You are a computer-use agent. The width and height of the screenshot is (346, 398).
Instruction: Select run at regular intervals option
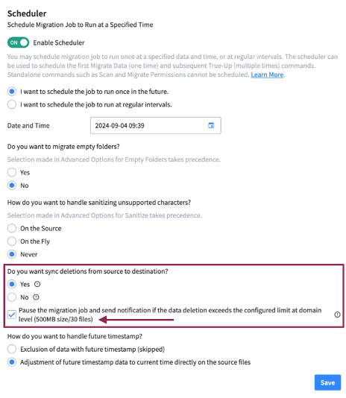12,104
